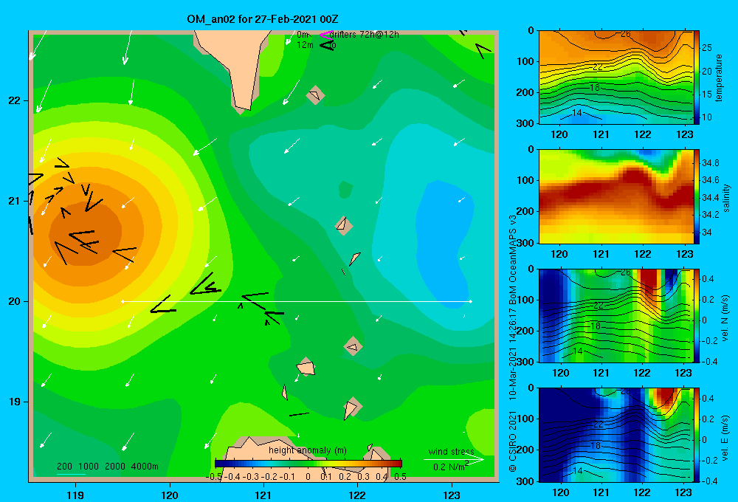
Task: Click longitude label 123 under the main map
Action: (452, 495)
